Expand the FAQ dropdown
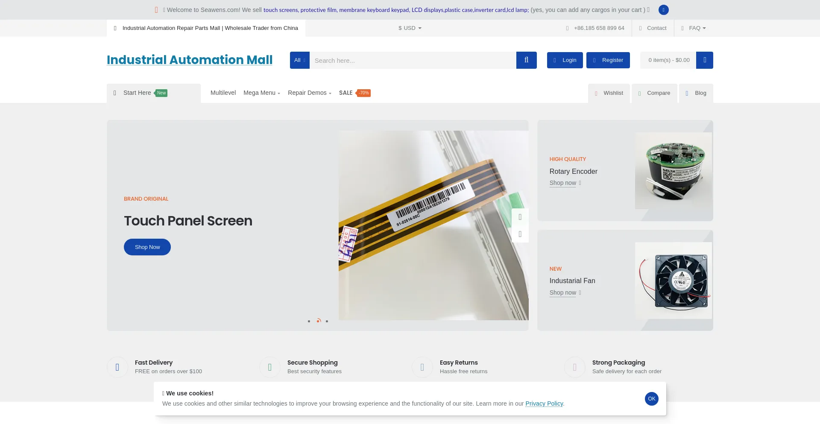The image size is (820, 424). pyautogui.click(x=694, y=28)
